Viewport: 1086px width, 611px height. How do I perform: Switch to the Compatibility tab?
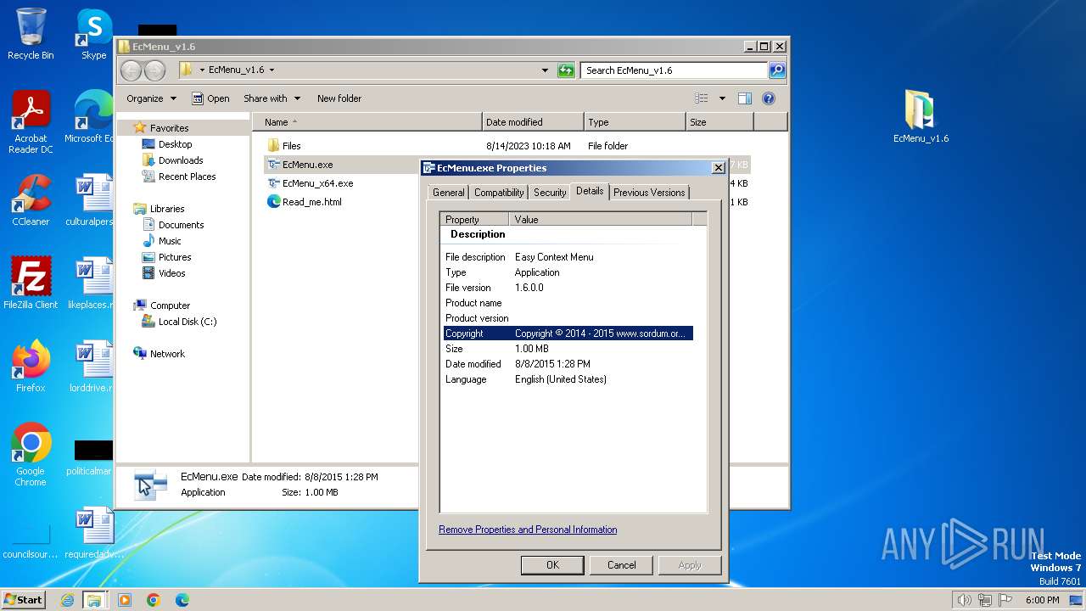point(499,193)
